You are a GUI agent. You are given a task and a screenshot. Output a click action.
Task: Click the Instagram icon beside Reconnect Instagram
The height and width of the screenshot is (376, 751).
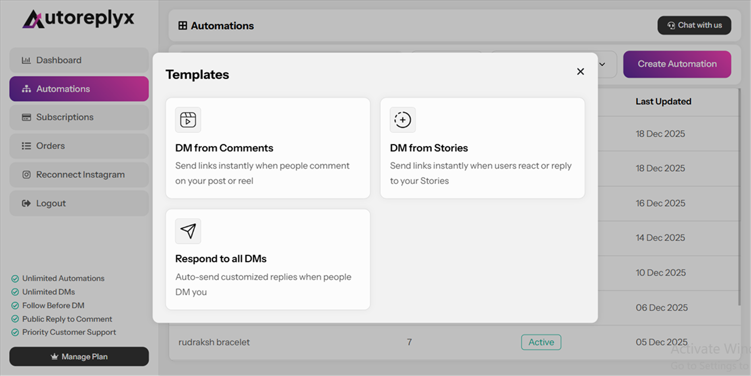26,174
